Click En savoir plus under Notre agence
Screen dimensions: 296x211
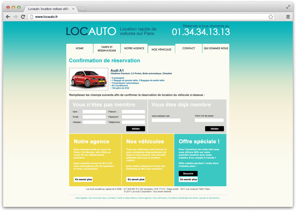[x=83, y=180]
